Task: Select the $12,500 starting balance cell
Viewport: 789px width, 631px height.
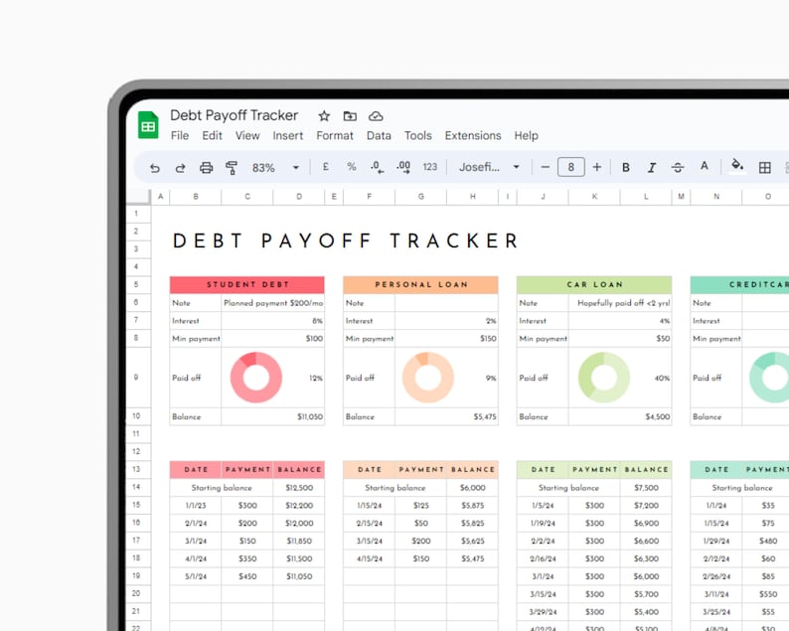Action: pos(299,488)
